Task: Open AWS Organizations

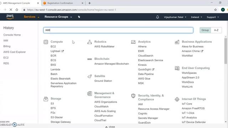Action: pos(105,102)
